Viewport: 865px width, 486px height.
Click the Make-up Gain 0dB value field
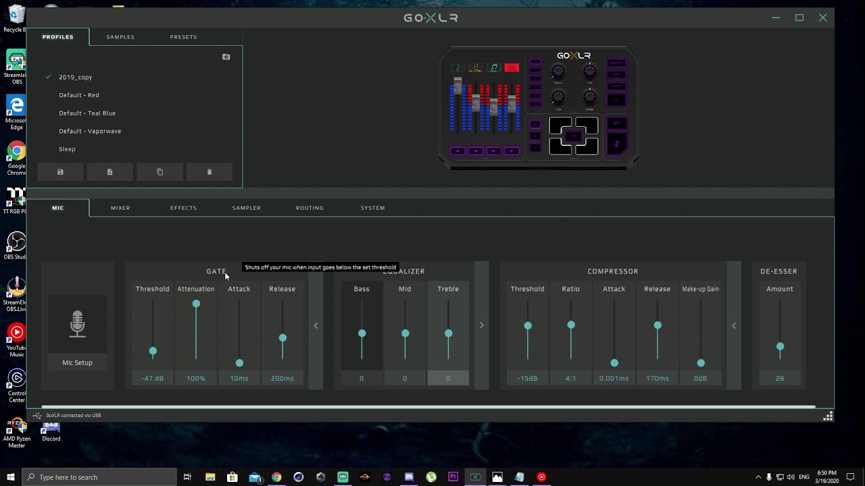coord(701,378)
